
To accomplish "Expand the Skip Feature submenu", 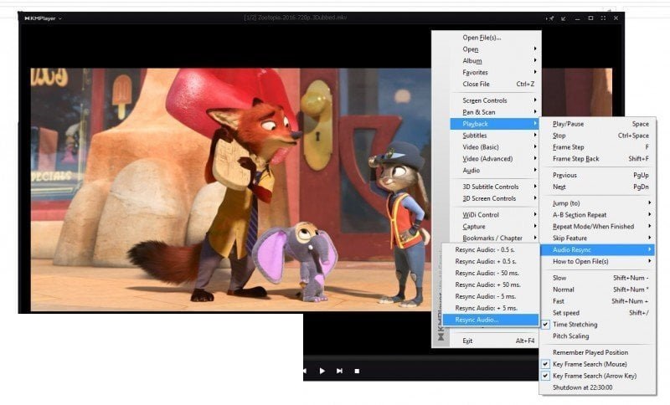I will click(x=598, y=238).
